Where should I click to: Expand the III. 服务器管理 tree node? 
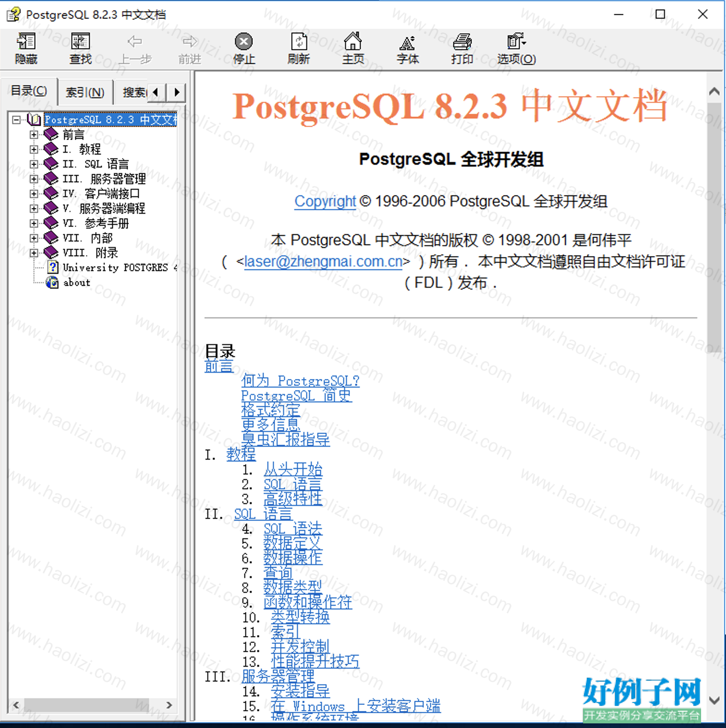pos(34,179)
